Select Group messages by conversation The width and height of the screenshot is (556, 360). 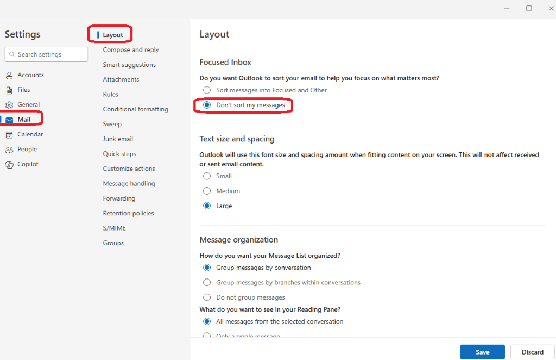[207, 268]
